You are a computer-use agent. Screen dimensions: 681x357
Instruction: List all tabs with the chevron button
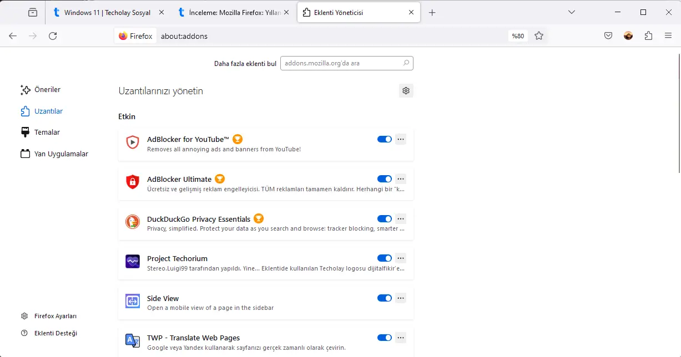tap(572, 12)
